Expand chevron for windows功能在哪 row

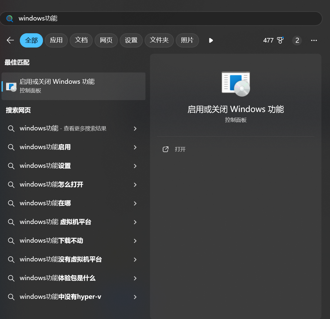pyautogui.click(x=135, y=203)
